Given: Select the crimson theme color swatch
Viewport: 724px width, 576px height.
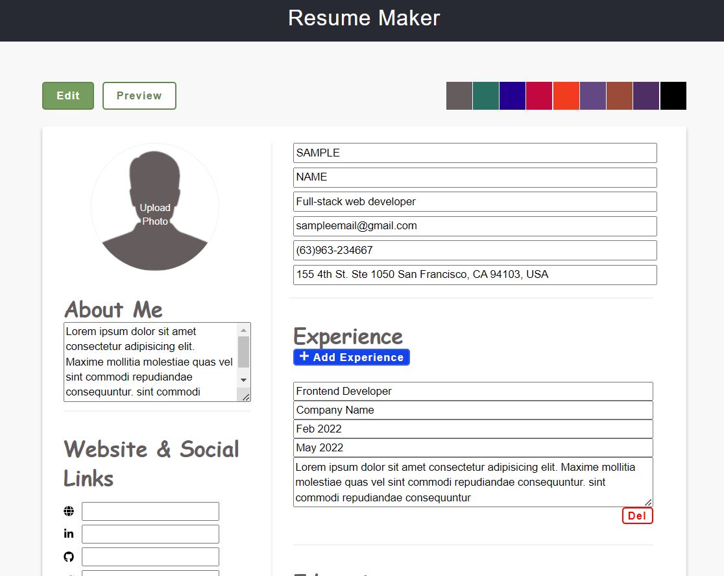Looking at the screenshot, I should 539,95.
